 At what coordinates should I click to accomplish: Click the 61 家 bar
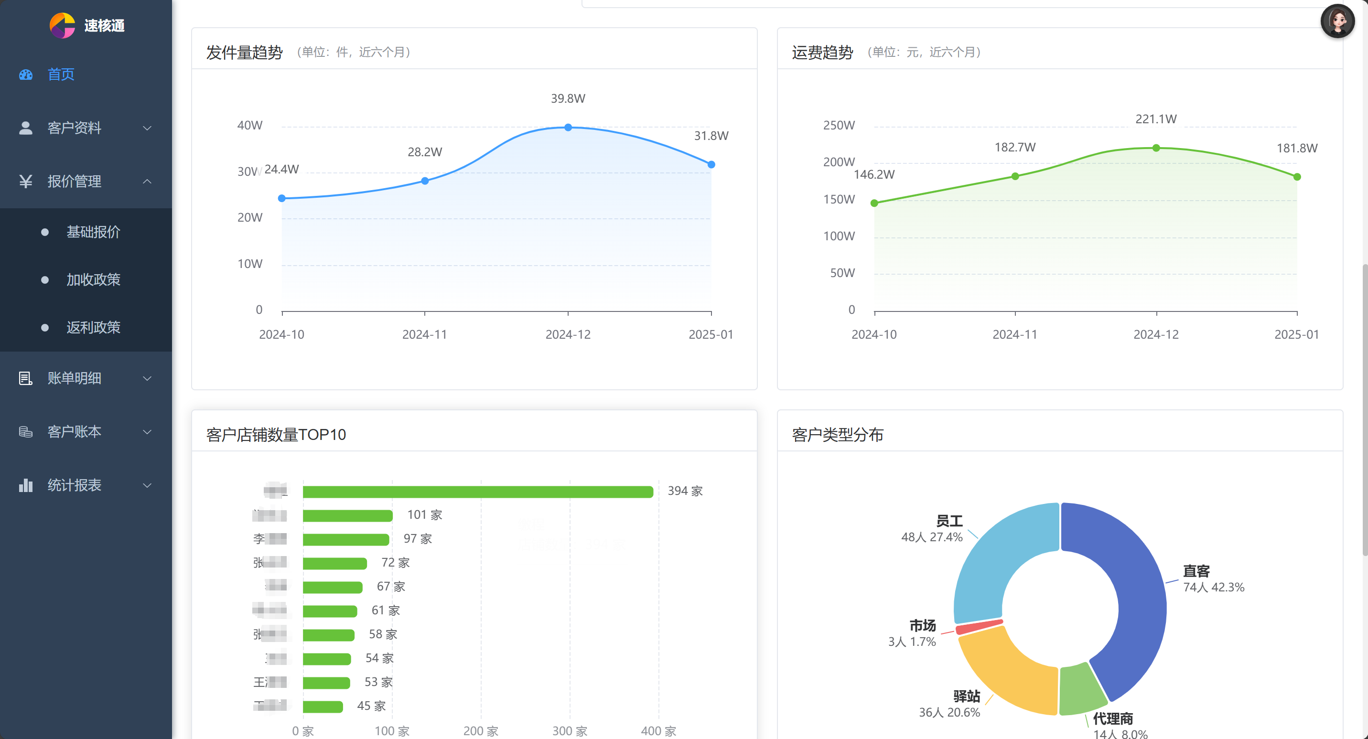(x=330, y=611)
